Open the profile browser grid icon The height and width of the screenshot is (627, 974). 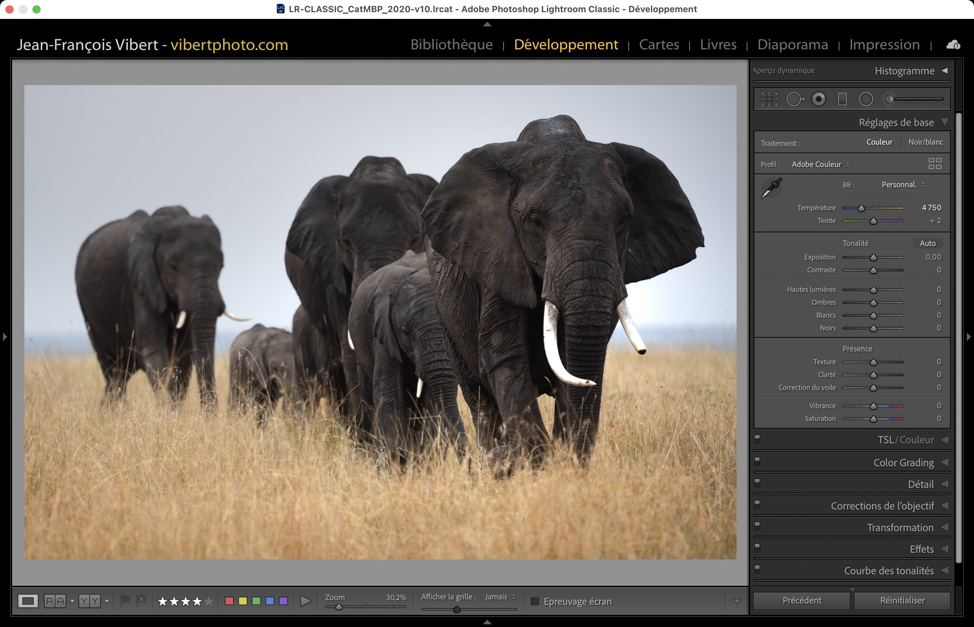pyautogui.click(x=934, y=164)
